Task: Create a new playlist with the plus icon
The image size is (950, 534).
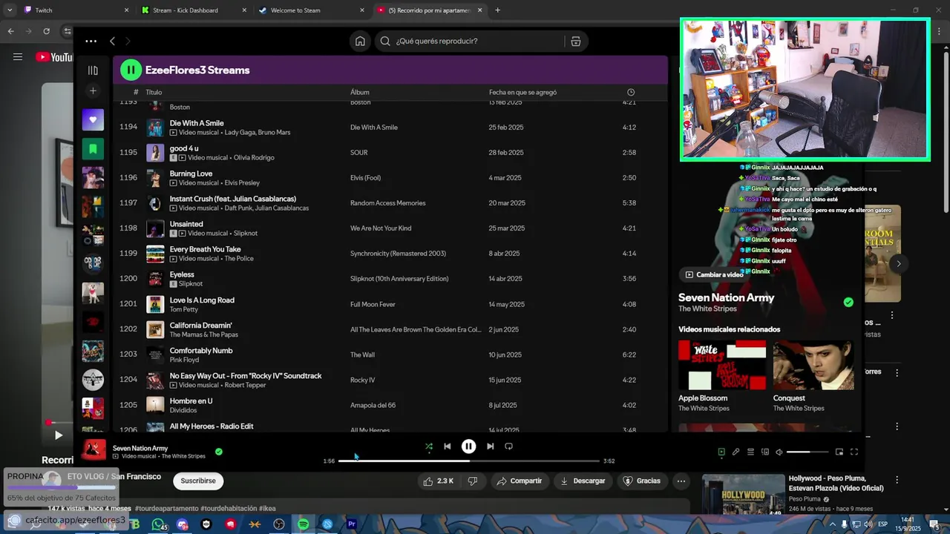Action: [93, 91]
